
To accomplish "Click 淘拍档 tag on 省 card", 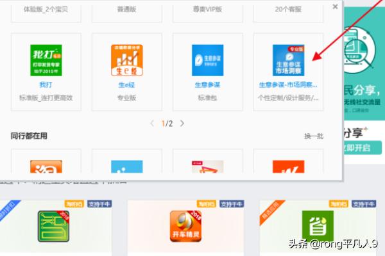I will [338, 204].
